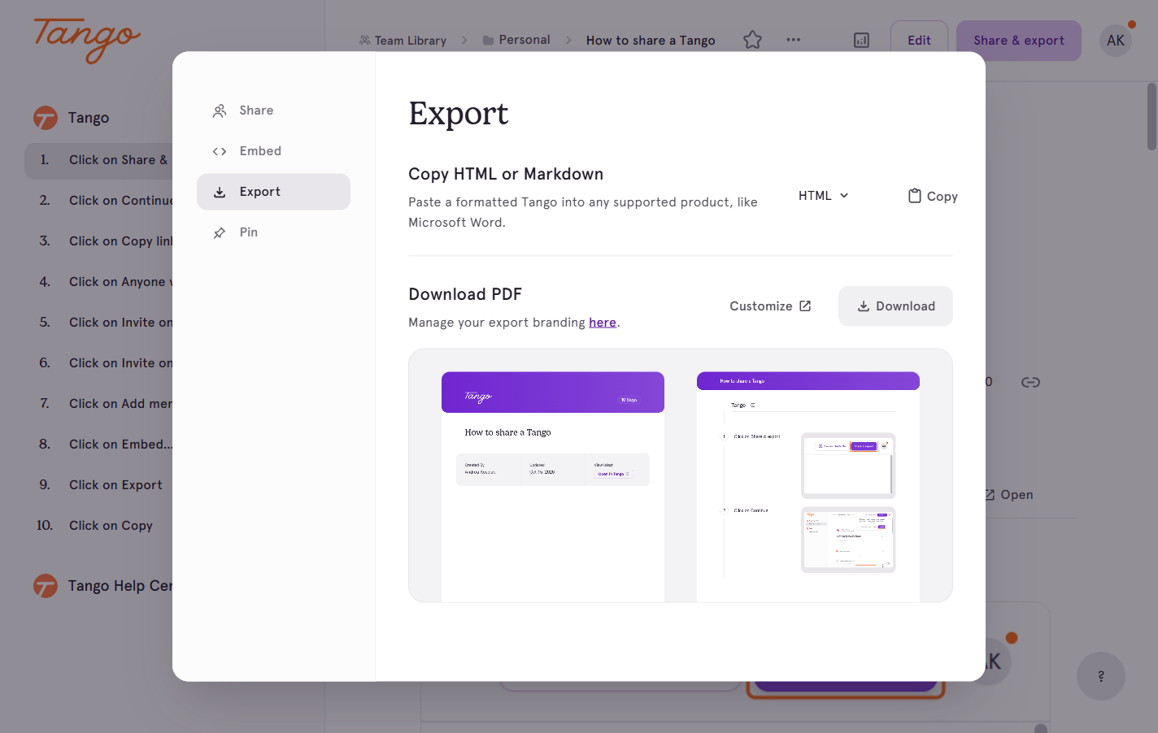This screenshot has width=1158, height=733.
Task: Open the Pin tab
Action: click(273, 232)
